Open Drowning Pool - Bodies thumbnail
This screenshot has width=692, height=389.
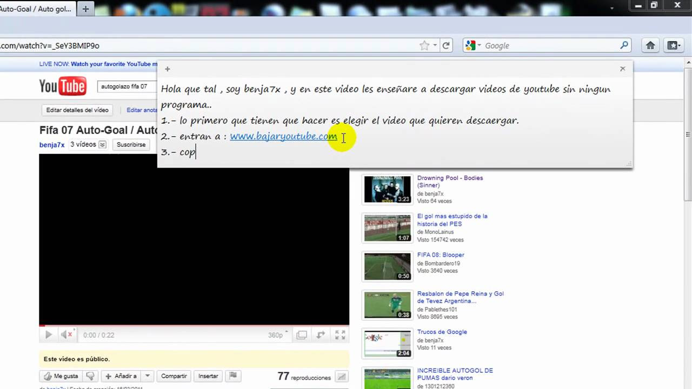click(x=387, y=189)
